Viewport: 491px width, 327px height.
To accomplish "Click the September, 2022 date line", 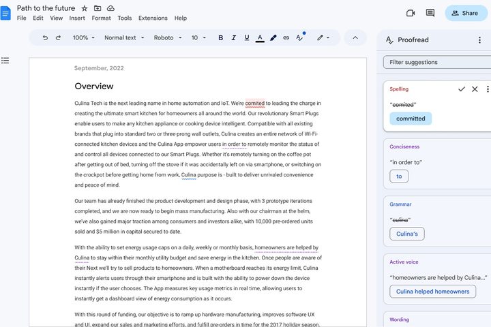I will [x=99, y=68].
